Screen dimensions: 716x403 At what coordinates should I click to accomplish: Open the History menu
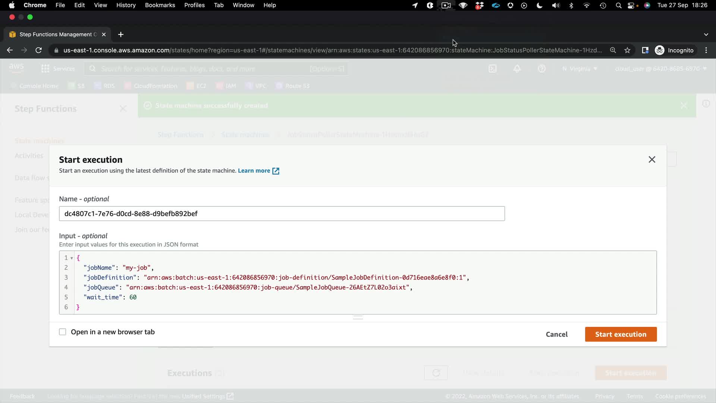pyautogui.click(x=126, y=5)
